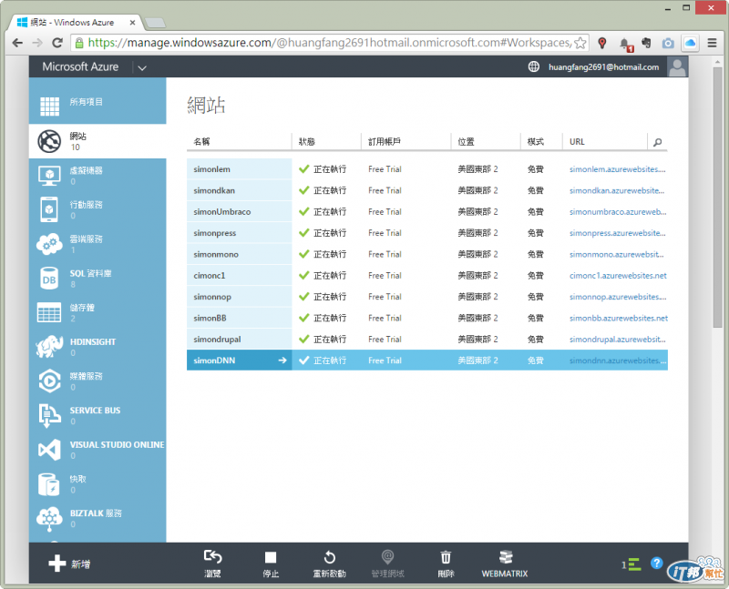Select the simonnop site name

click(212, 297)
